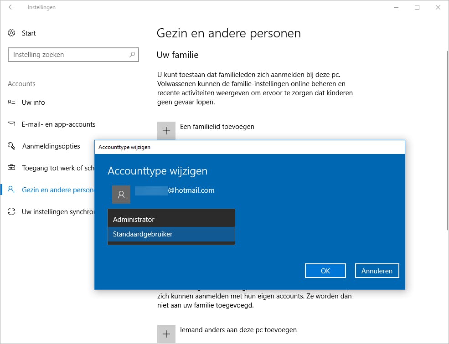This screenshot has height=344, width=449.
Task: Click the Uw info icon
Action: [x=12, y=103]
